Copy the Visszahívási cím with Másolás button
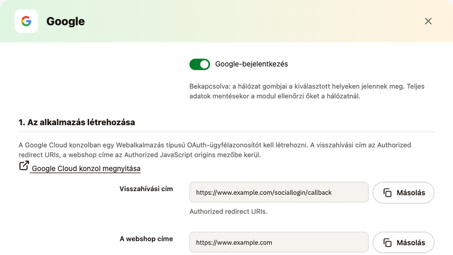This screenshot has height=255, width=453. point(403,192)
